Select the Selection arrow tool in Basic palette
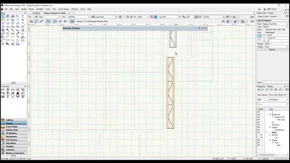Viewport: 290px width, 163px height. 3,16
